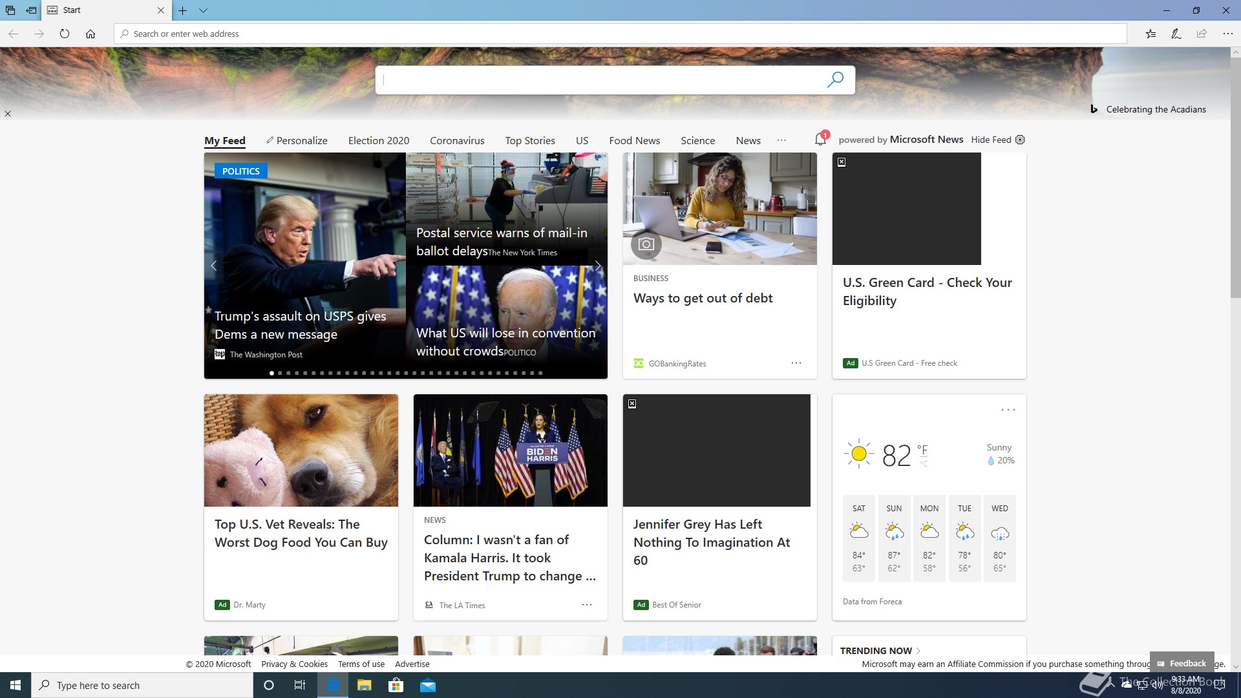Open Privacy & Cookies link

294,664
